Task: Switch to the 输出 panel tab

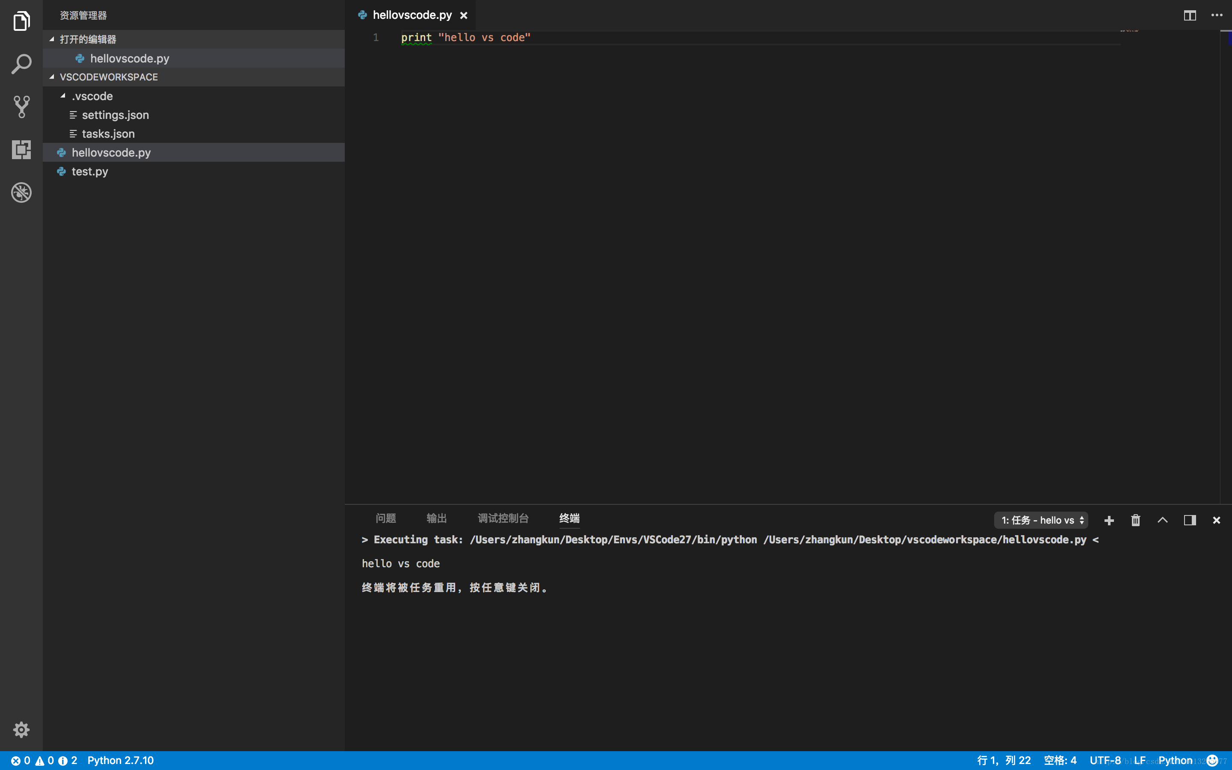Action: 437,518
